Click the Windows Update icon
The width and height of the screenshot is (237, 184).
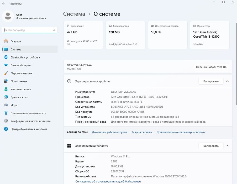6,129
